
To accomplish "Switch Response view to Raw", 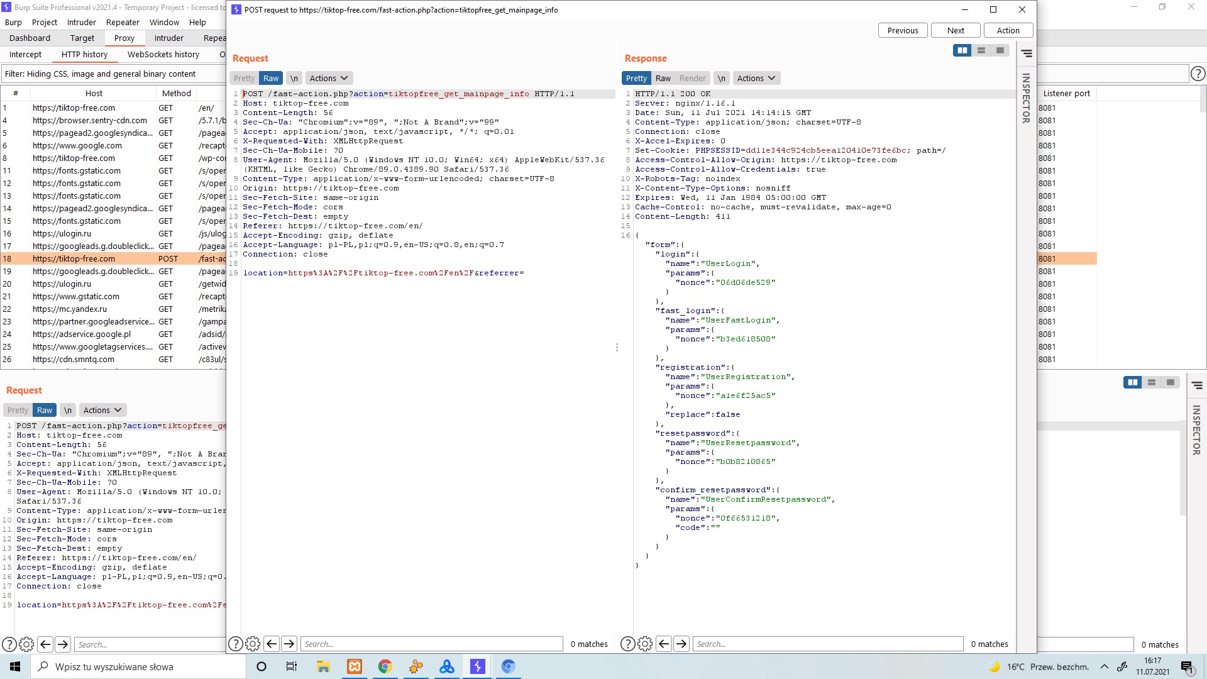I will coord(663,78).
